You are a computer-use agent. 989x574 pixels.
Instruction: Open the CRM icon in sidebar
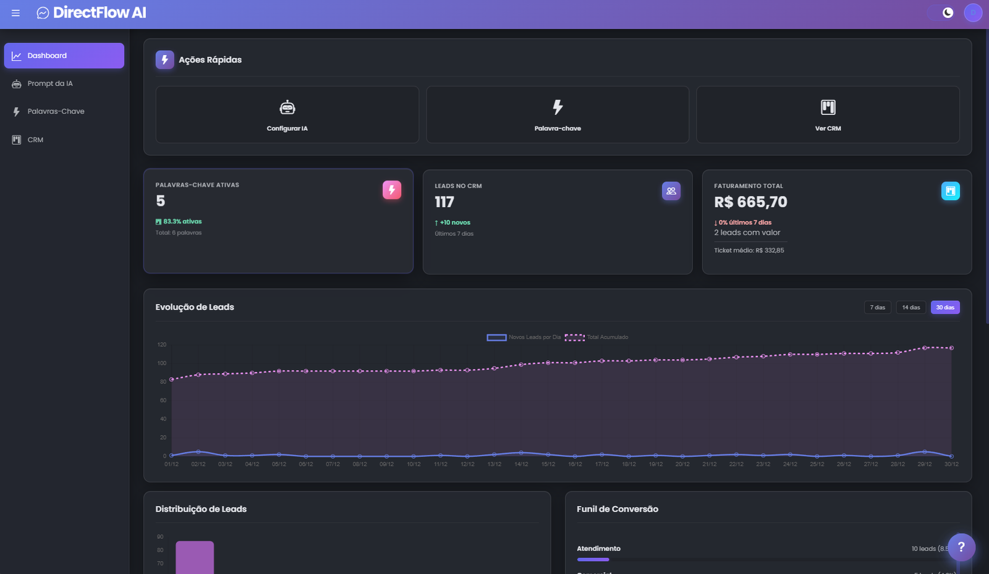(x=15, y=139)
